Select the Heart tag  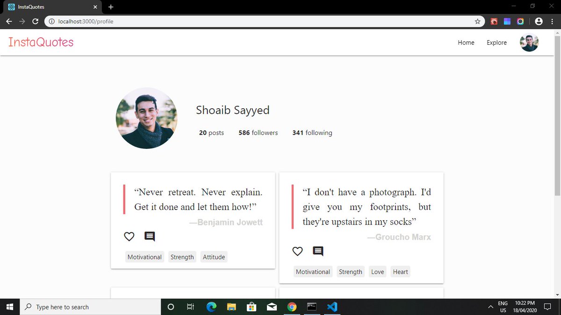(x=400, y=272)
